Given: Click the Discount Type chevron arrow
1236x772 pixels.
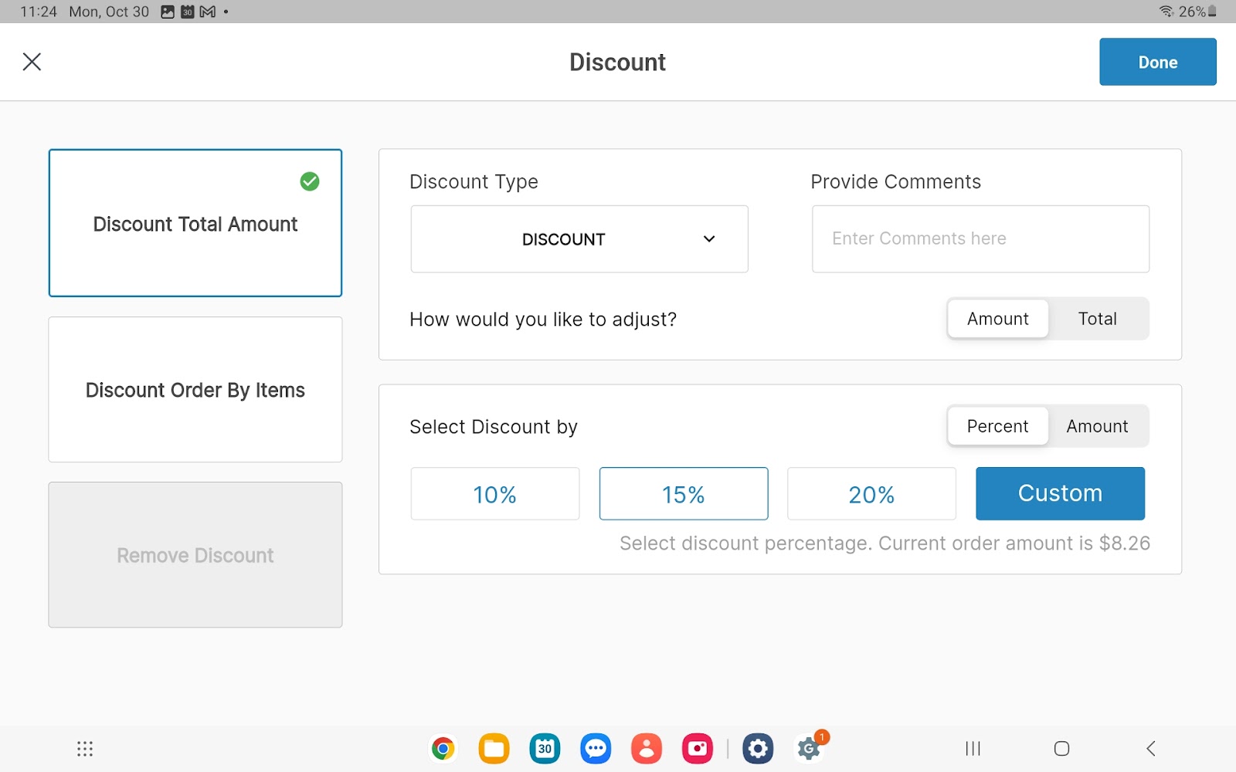Looking at the screenshot, I should pos(708,239).
